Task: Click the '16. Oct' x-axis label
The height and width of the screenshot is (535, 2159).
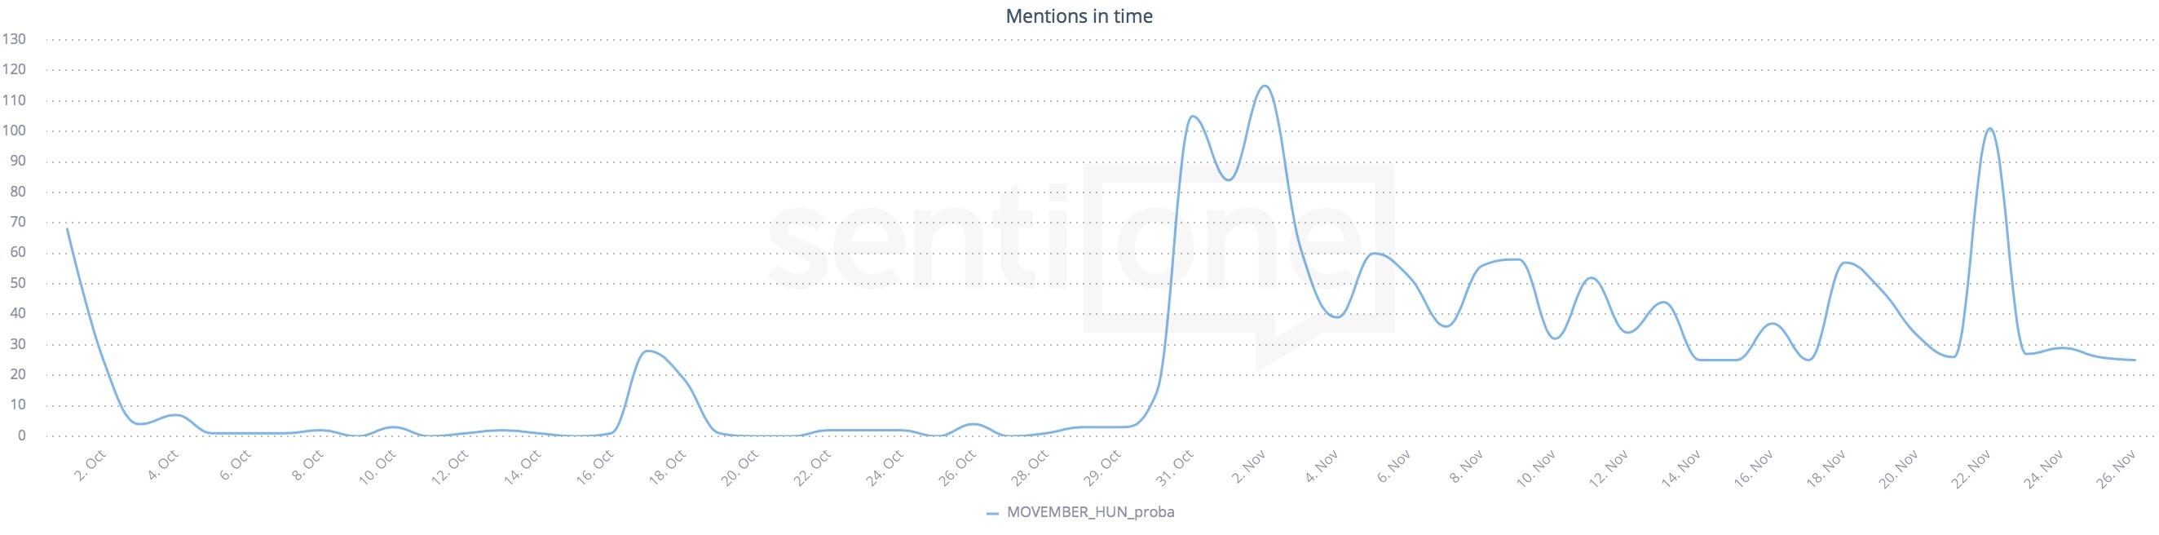Action: pyautogui.click(x=596, y=468)
